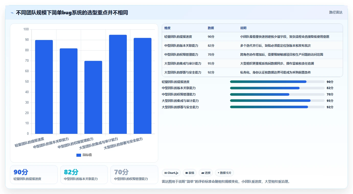Open the 70分 data card
This screenshot has height=194, width=353.
134,175
